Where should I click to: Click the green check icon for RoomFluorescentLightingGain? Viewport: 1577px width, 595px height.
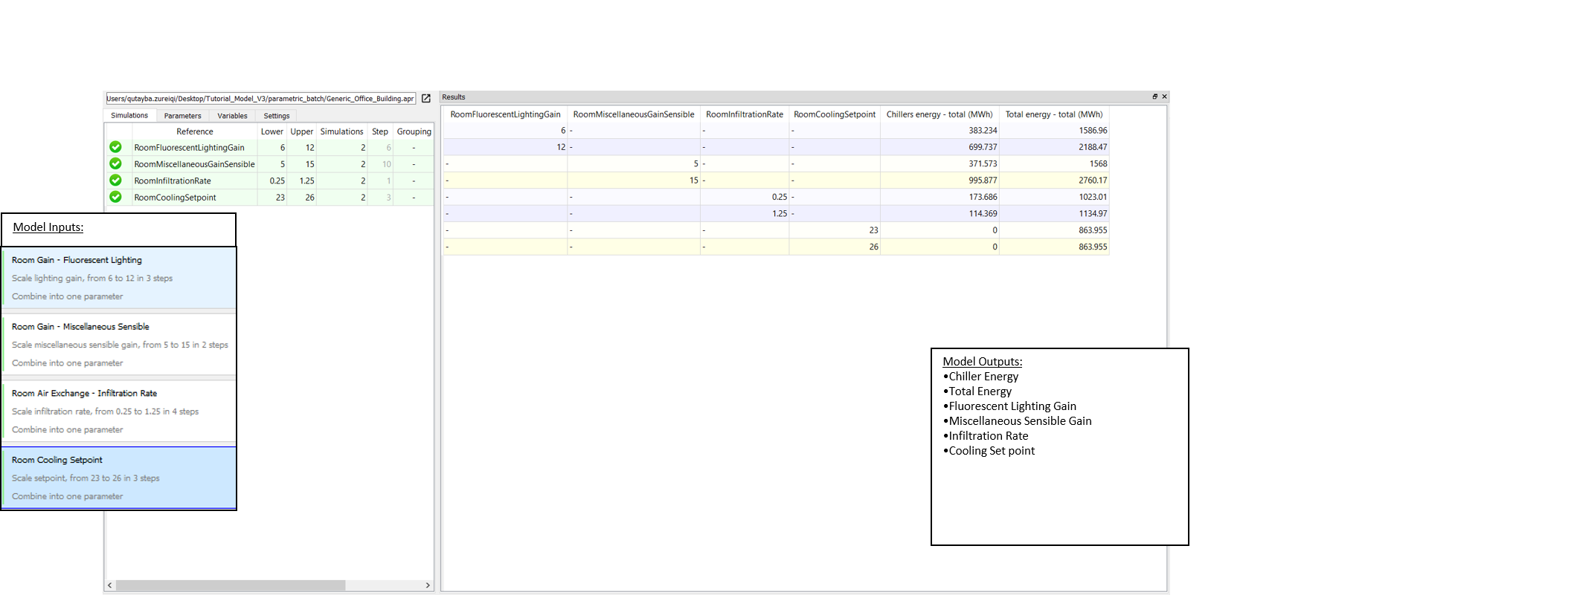pos(115,147)
